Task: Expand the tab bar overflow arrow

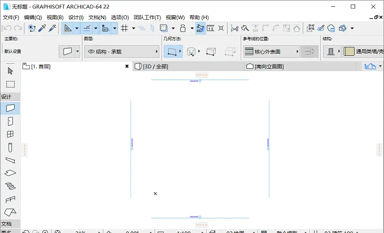Action: [380, 67]
